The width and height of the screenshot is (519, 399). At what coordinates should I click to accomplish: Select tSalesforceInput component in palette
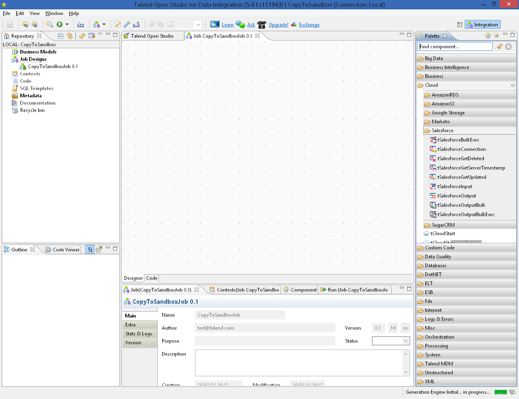point(454,187)
